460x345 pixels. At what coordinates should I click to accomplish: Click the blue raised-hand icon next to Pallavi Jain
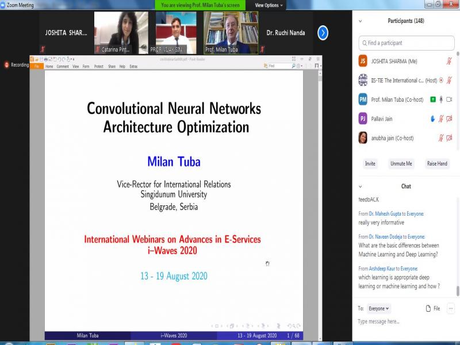pos(432,119)
